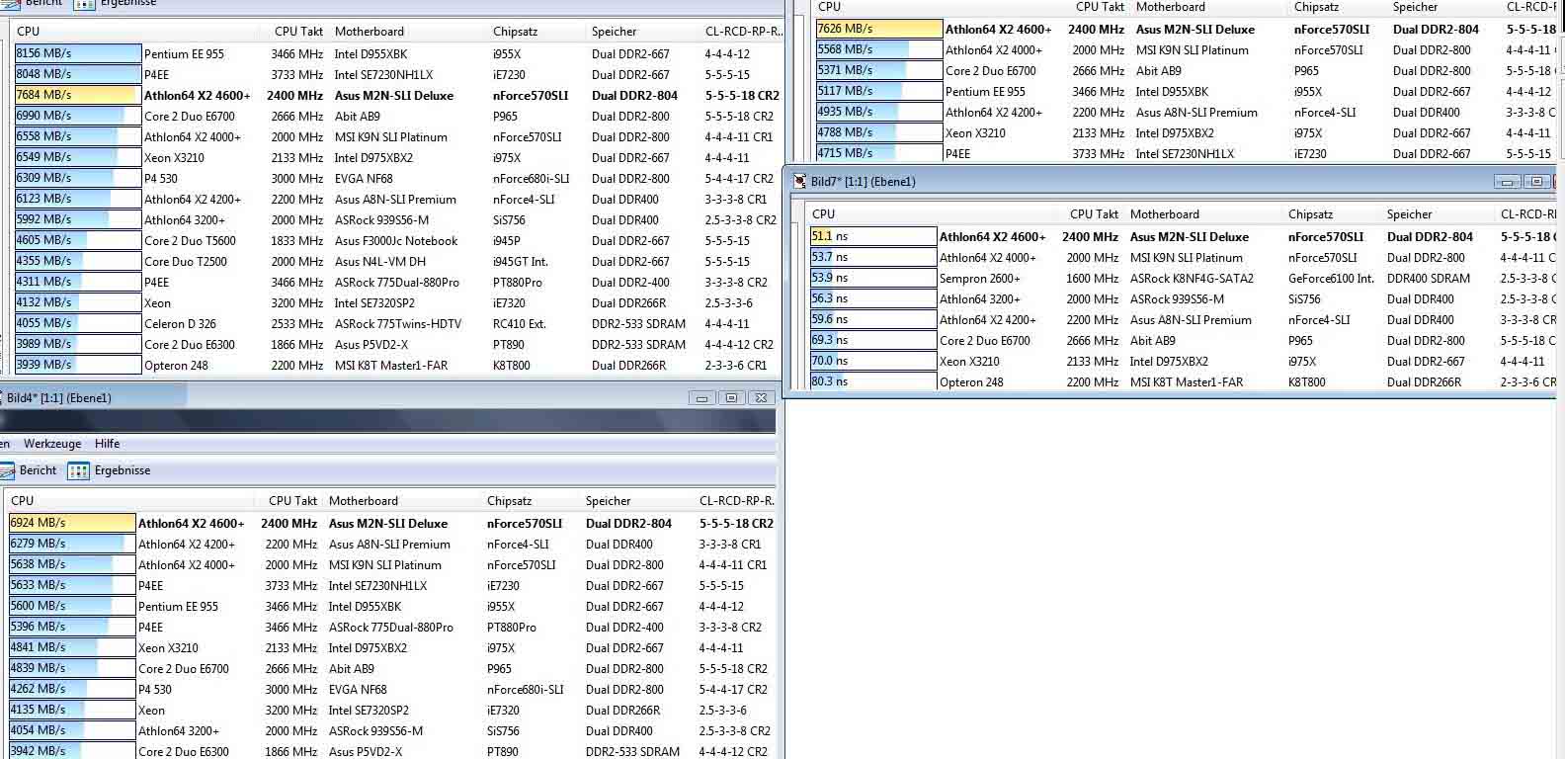This screenshot has width=1565, height=759.
Task: Click the CPU Takt column header in Bild7
Action: (1094, 214)
